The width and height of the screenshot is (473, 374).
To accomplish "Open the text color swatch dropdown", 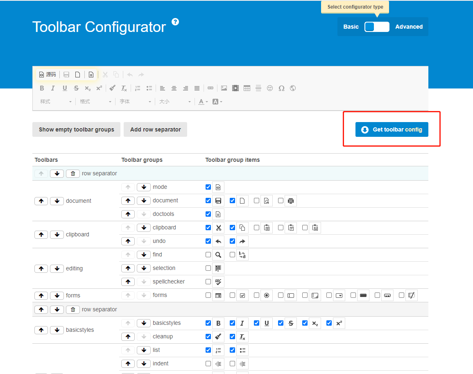I will coord(202,102).
